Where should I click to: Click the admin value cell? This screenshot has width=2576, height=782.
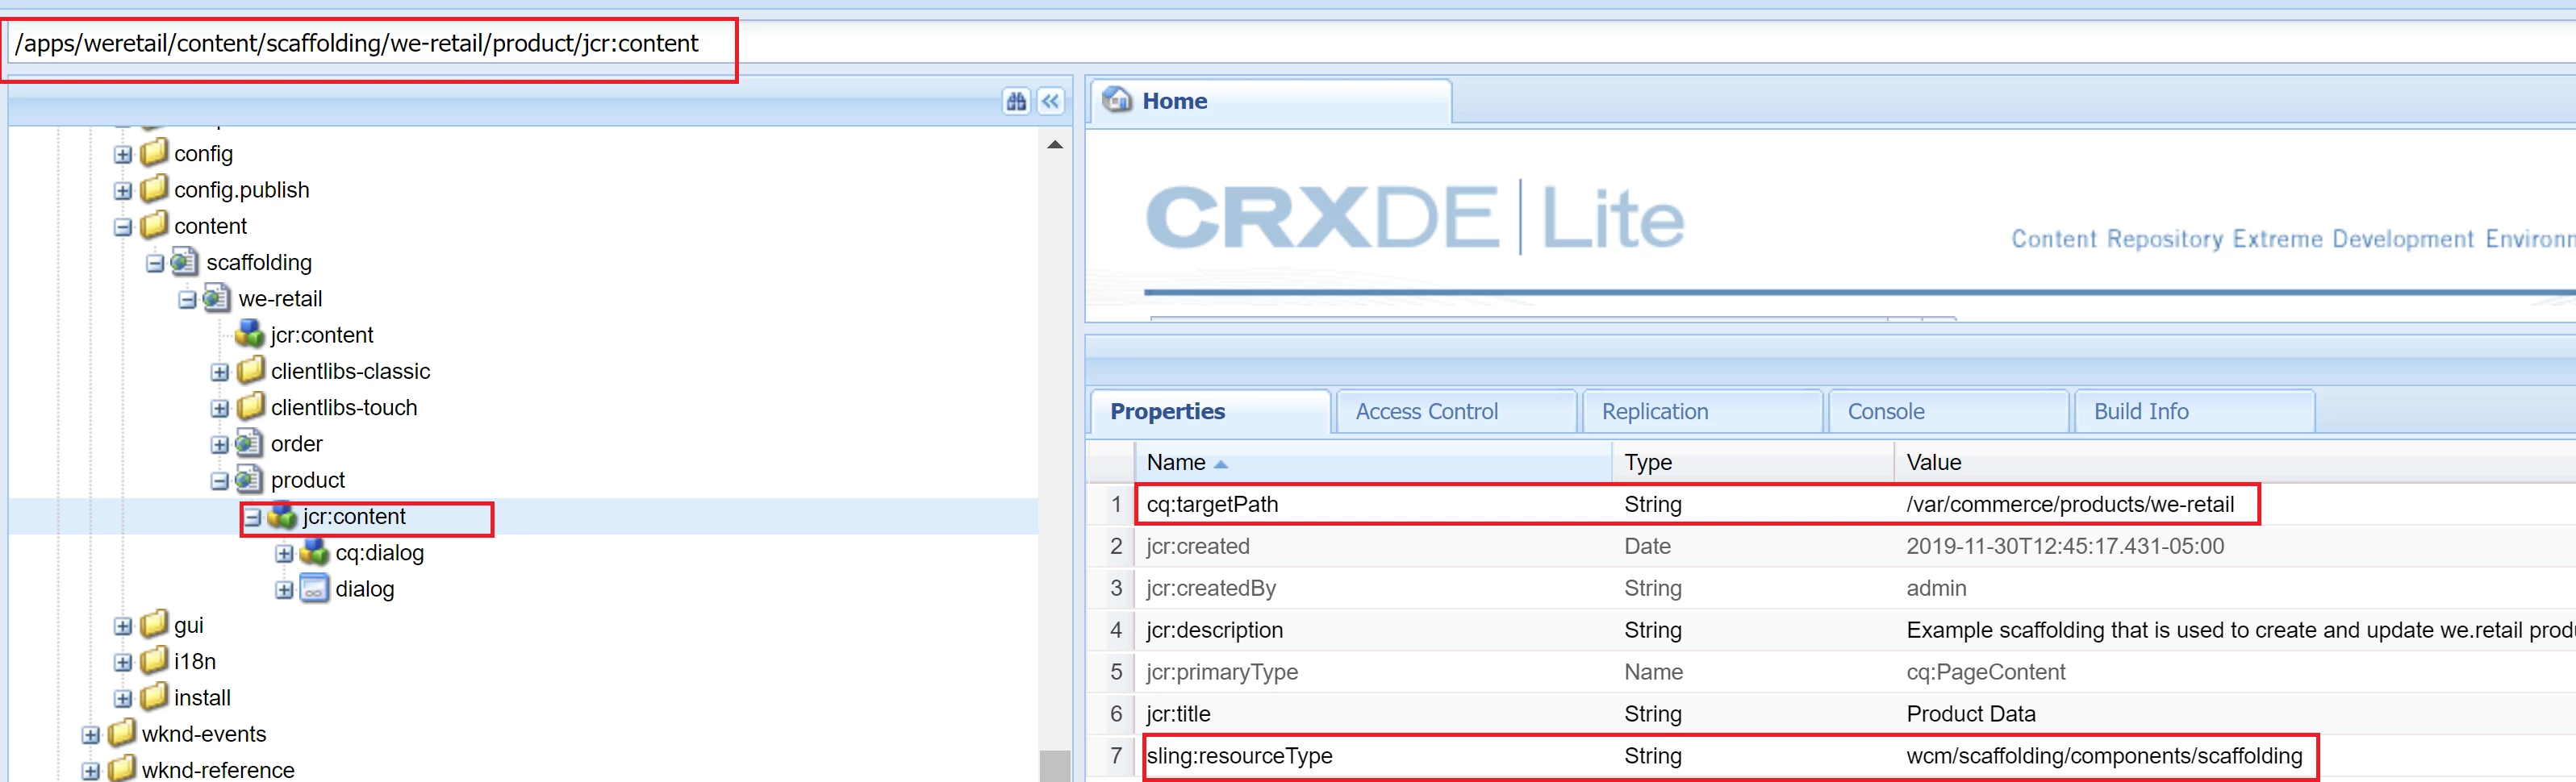pyautogui.click(x=1936, y=589)
